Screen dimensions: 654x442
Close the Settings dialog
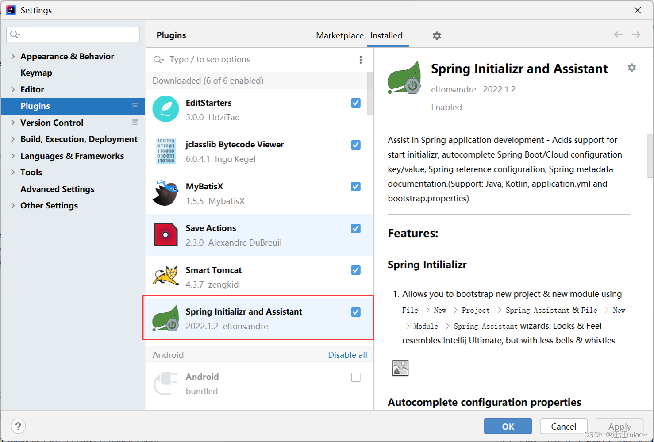coord(638,10)
